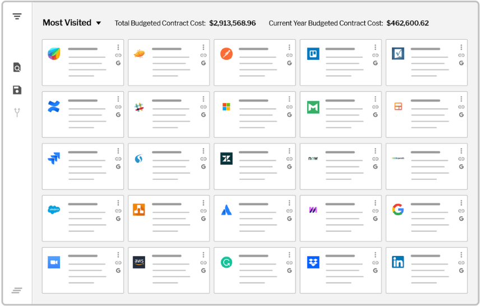Click link icon on Postman card
This screenshot has width=481, height=307.
click(x=289, y=55)
